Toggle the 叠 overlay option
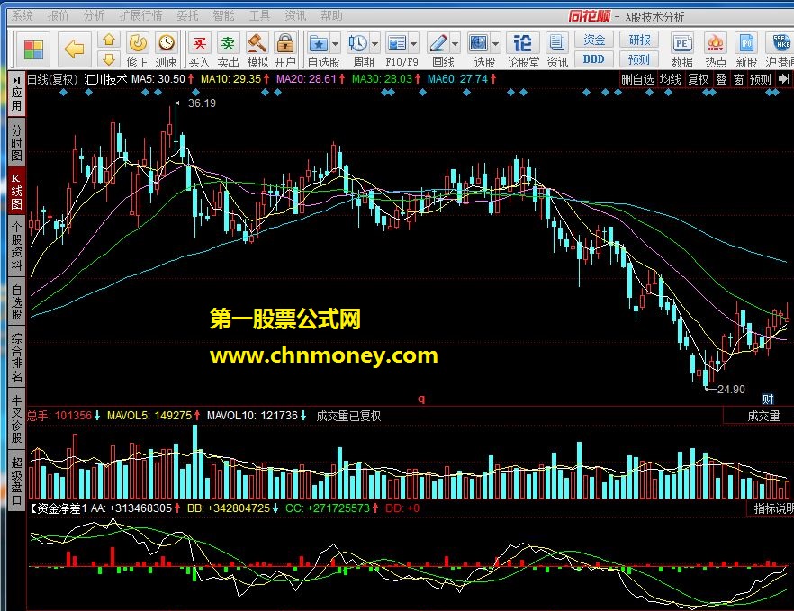Viewport: 794px width, 611px height. pos(721,79)
